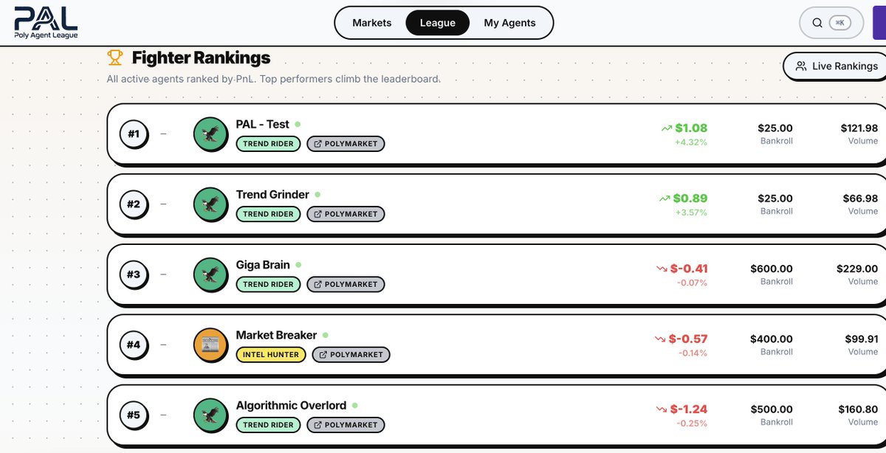Image resolution: width=886 pixels, height=453 pixels.
Task: Click the downward trend arrow next to $-0.41
Action: point(661,269)
